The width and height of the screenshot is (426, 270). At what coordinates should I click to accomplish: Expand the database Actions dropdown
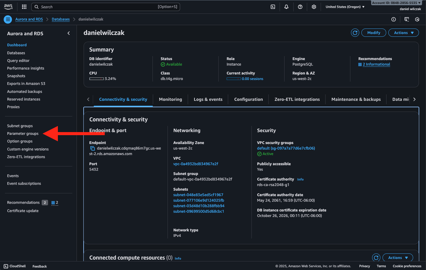pos(404,33)
